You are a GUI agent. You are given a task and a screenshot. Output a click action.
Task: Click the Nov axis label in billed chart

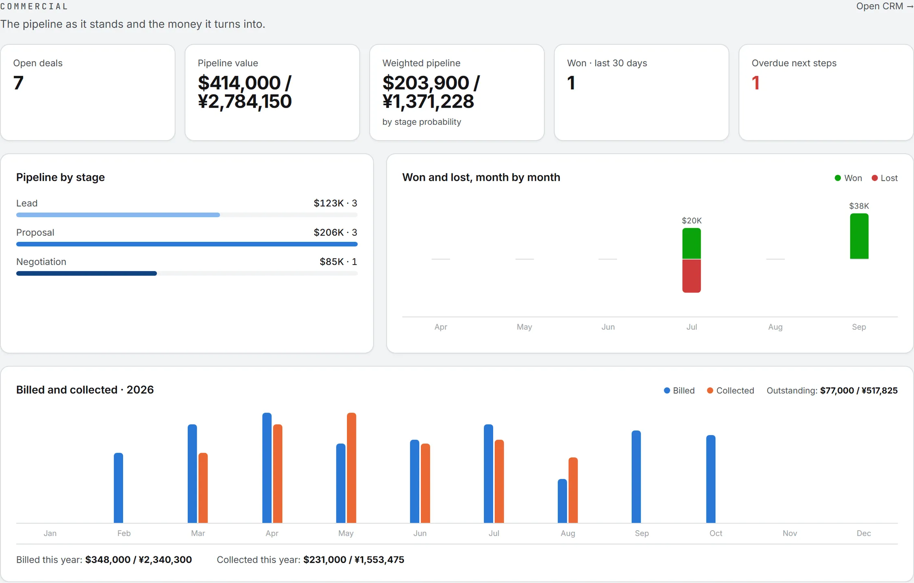790,533
